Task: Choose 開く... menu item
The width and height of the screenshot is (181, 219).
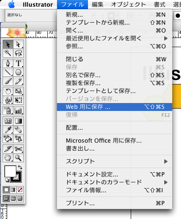Action: coord(114,30)
